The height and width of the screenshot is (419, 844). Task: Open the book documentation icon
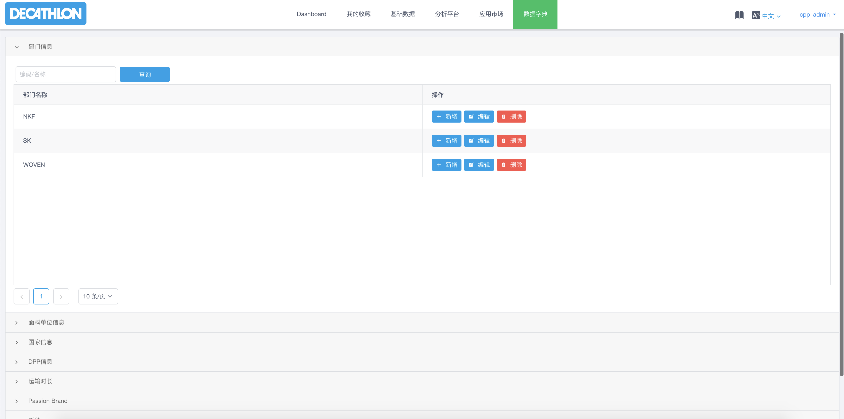[739, 15]
